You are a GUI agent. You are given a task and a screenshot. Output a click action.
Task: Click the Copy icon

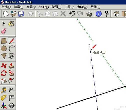pos(48,14)
